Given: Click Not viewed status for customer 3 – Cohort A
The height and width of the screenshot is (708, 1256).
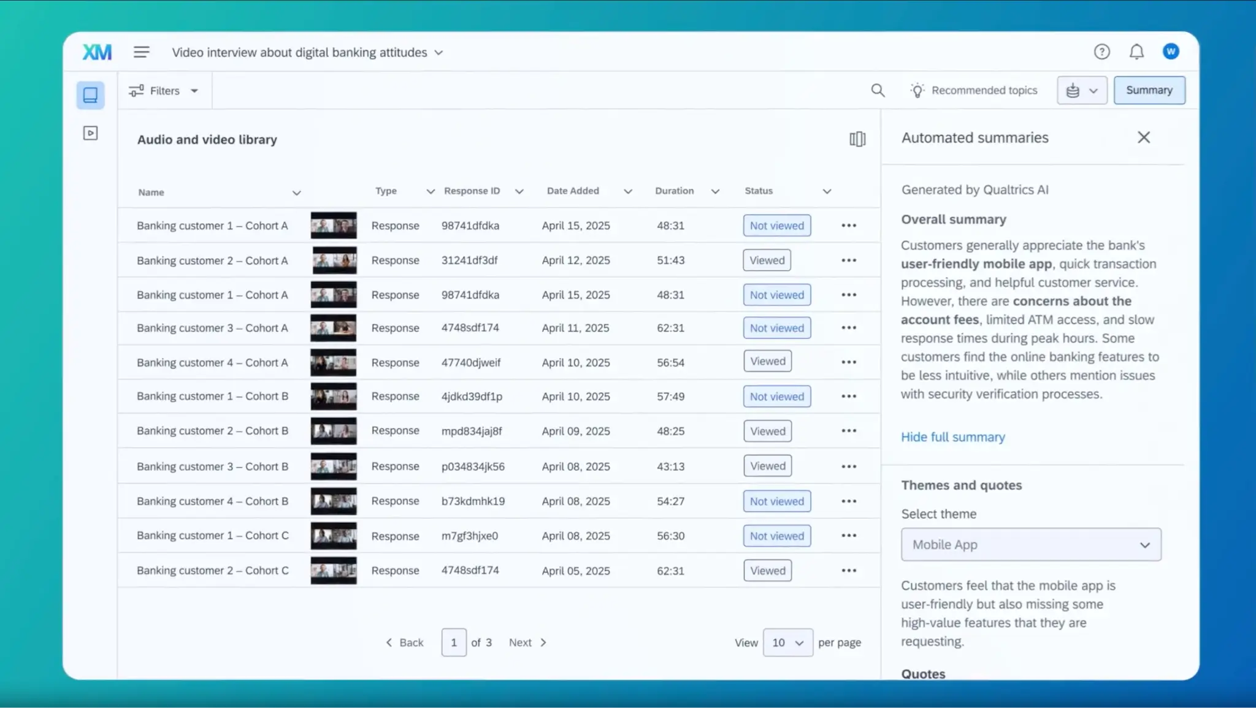Looking at the screenshot, I should click(777, 328).
